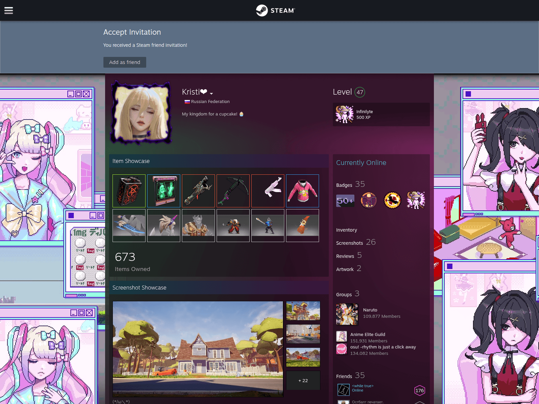539x404 pixels.
Task: Open the orange prohibition-circle badge
Action: pos(392,201)
